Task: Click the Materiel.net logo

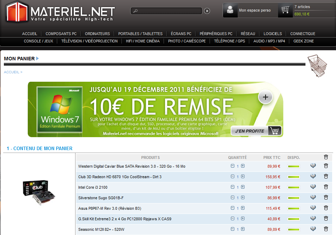Action: point(60,12)
